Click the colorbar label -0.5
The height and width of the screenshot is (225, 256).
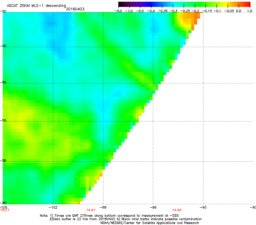pyautogui.click(x=140, y=11)
